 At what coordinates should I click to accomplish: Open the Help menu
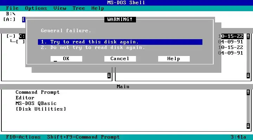pos(98,8)
